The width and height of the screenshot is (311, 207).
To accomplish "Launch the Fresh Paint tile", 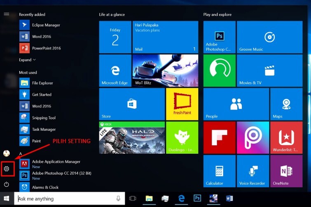I will [x=182, y=104].
